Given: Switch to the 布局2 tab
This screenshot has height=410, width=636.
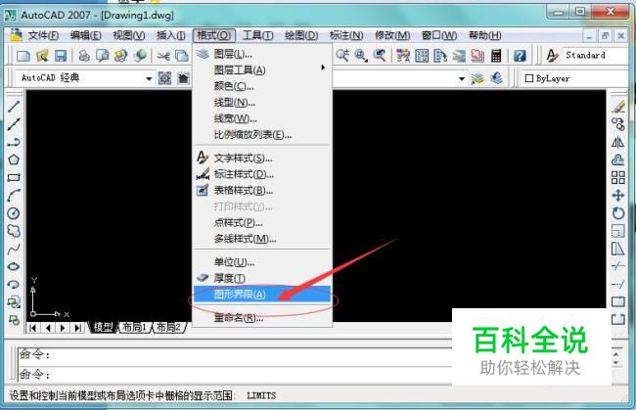Looking at the screenshot, I should [168, 327].
